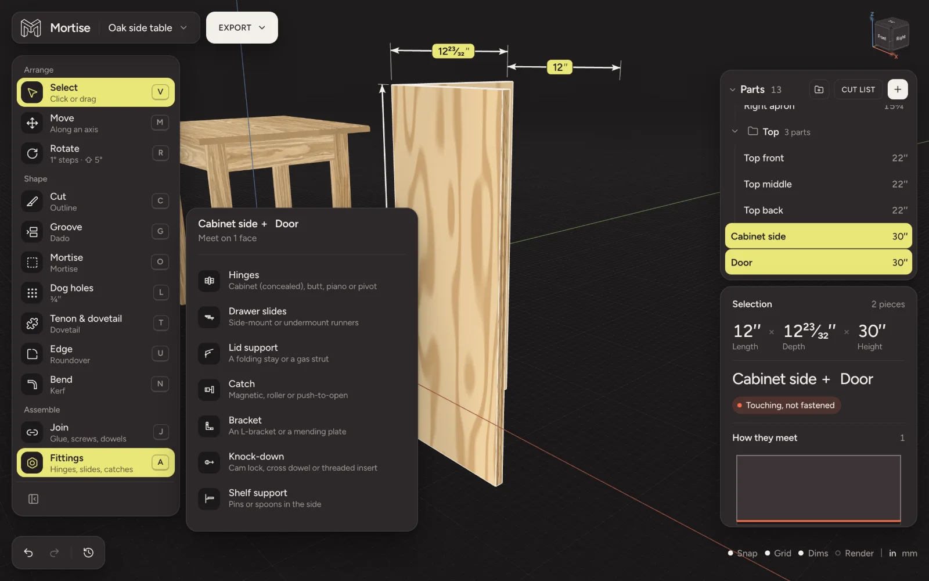Collapse the Top folder group
Viewport: 929px width, 581px height.
(x=735, y=131)
